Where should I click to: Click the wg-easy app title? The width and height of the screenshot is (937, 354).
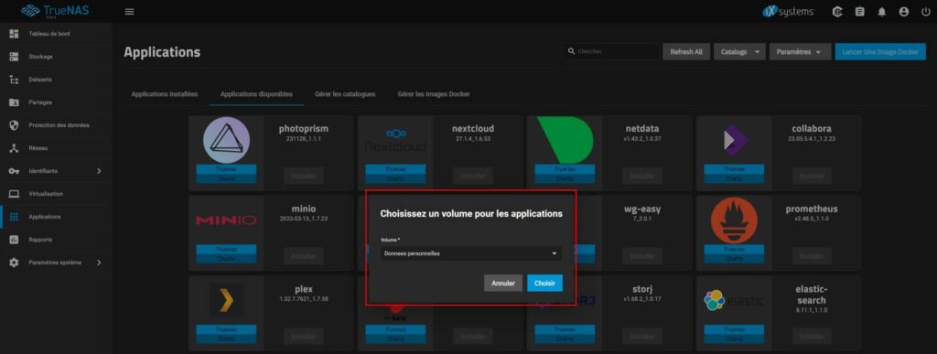[x=642, y=209]
